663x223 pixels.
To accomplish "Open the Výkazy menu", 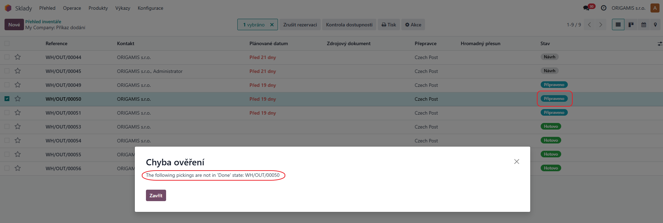I will click(x=123, y=8).
